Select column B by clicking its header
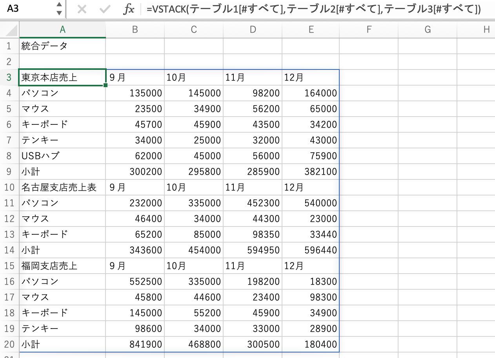Screen dimensions: 495x358 135,29
